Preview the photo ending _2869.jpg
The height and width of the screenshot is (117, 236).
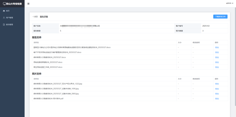coord(217,94)
